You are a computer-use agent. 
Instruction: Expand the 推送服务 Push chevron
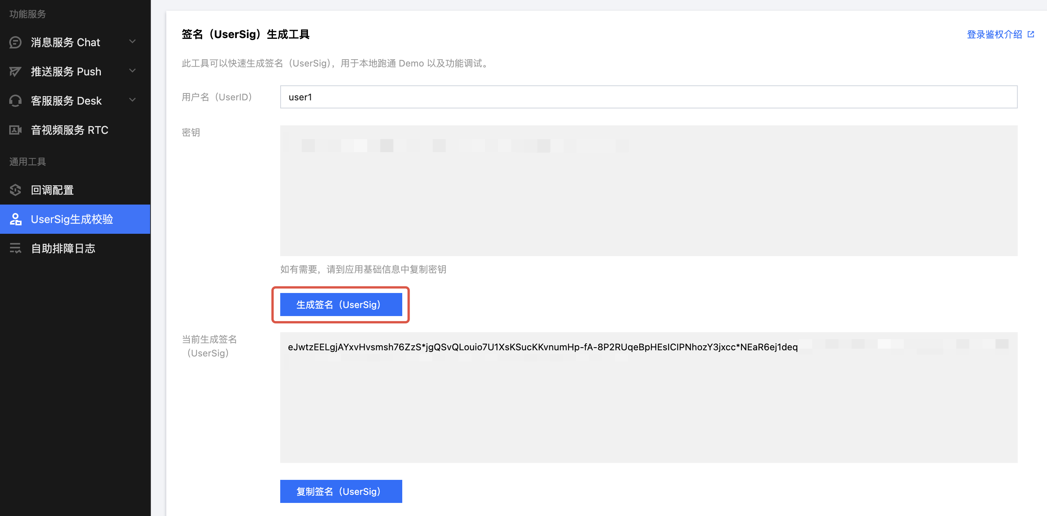[x=132, y=71]
